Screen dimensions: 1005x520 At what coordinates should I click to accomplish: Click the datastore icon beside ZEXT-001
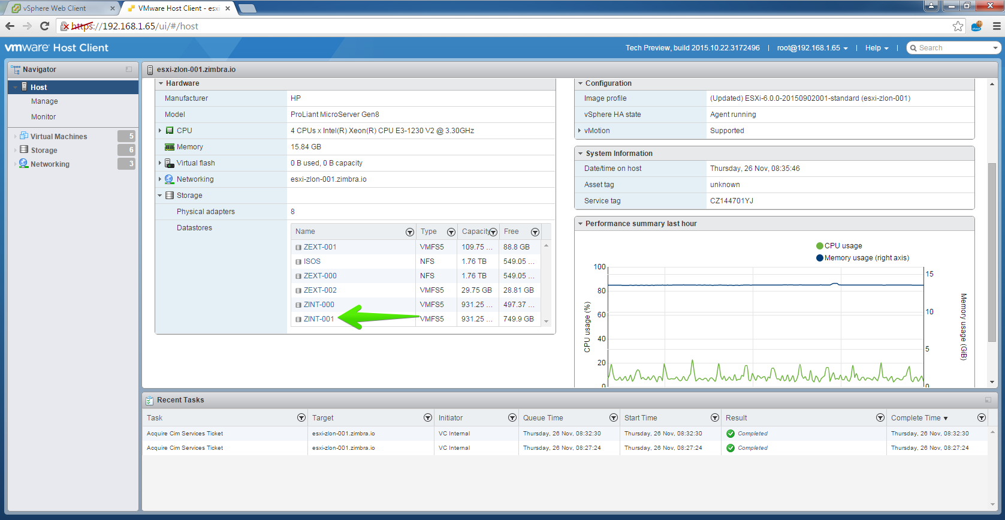[x=298, y=247]
